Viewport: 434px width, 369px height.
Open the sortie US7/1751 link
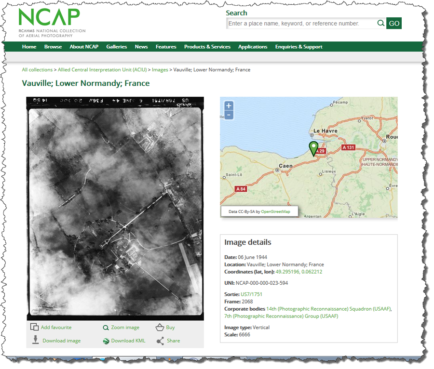pyautogui.click(x=251, y=294)
